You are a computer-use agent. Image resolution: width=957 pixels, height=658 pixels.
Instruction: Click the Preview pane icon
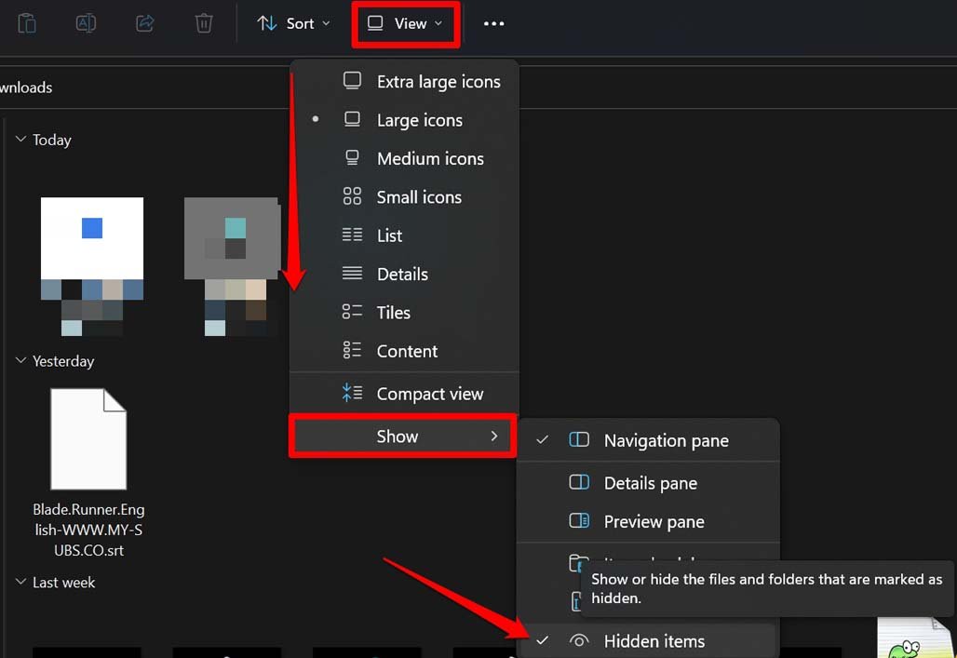click(579, 521)
